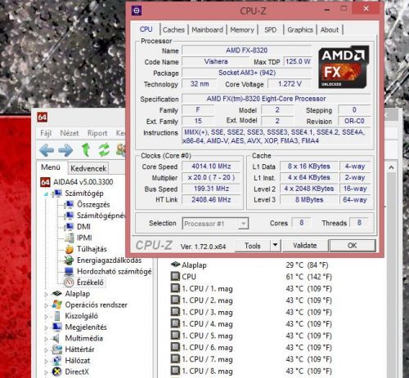Viewport: 409px width, 378px height.
Task: Switch to the Caches tab
Action: click(173, 29)
